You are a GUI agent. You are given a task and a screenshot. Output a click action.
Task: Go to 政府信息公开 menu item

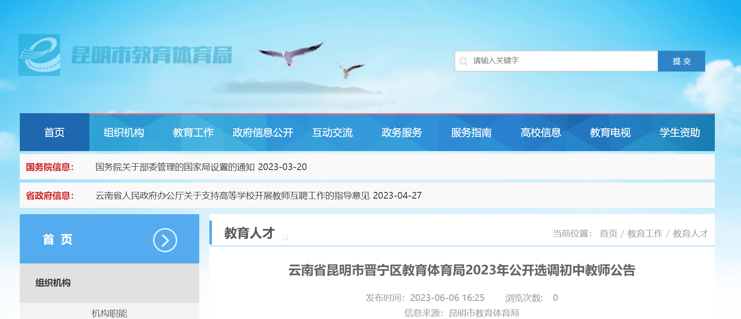click(x=263, y=133)
